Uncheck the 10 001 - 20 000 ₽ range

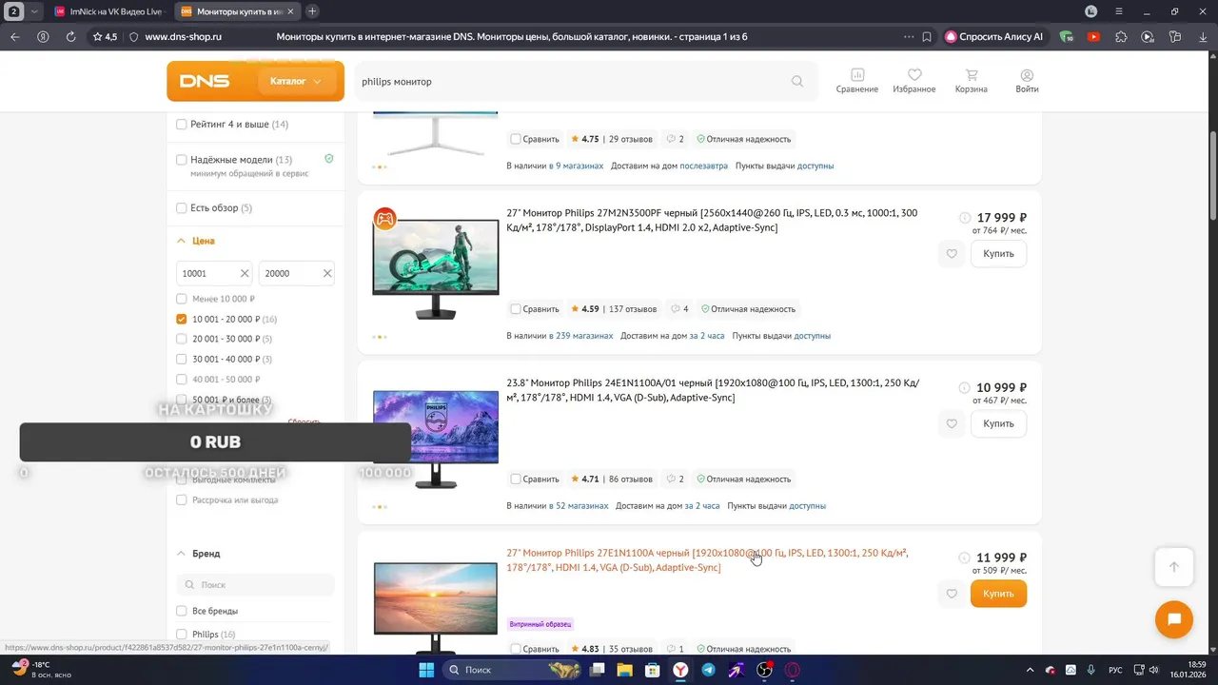[x=182, y=319]
